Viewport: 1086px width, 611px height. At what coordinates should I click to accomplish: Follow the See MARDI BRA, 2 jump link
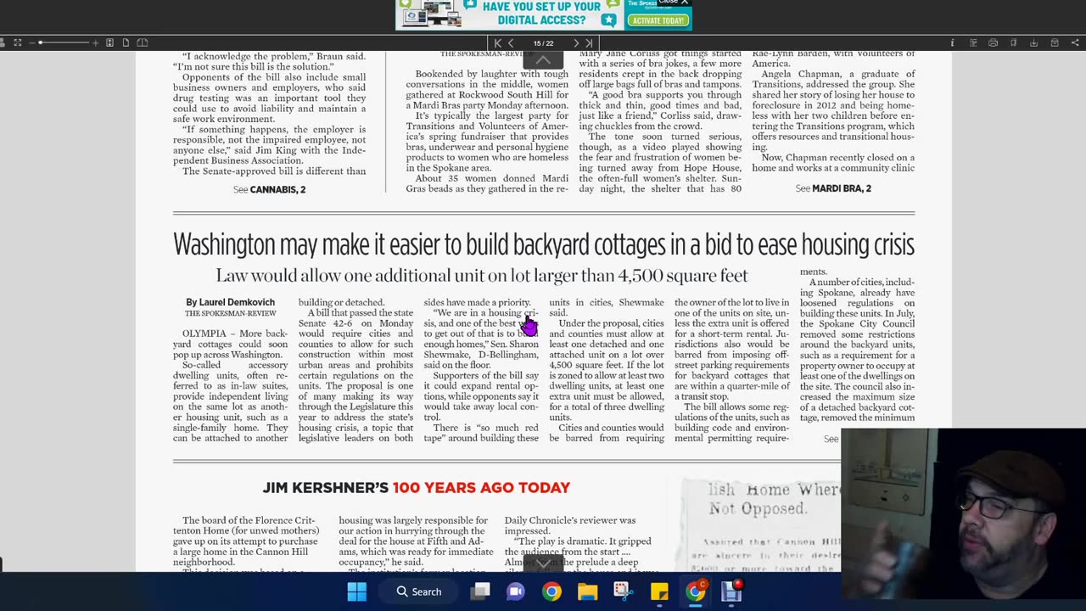click(x=833, y=188)
